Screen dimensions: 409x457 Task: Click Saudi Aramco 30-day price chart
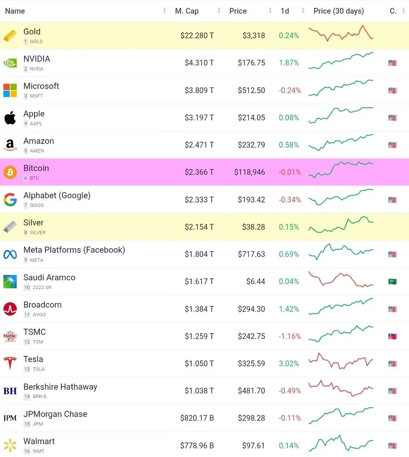[x=341, y=279]
